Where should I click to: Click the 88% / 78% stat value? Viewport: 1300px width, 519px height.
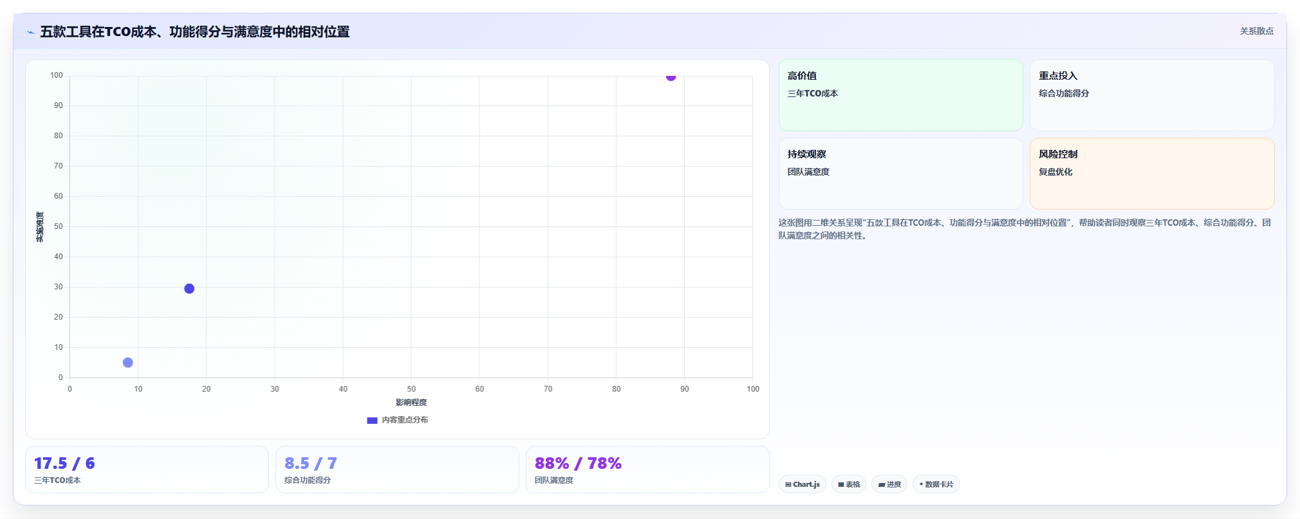click(578, 464)
